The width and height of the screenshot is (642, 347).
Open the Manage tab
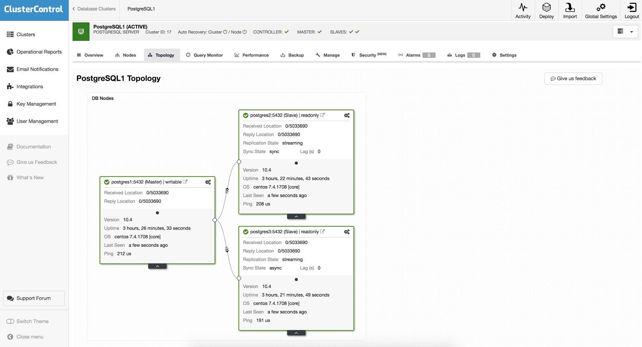click(327, 55)
